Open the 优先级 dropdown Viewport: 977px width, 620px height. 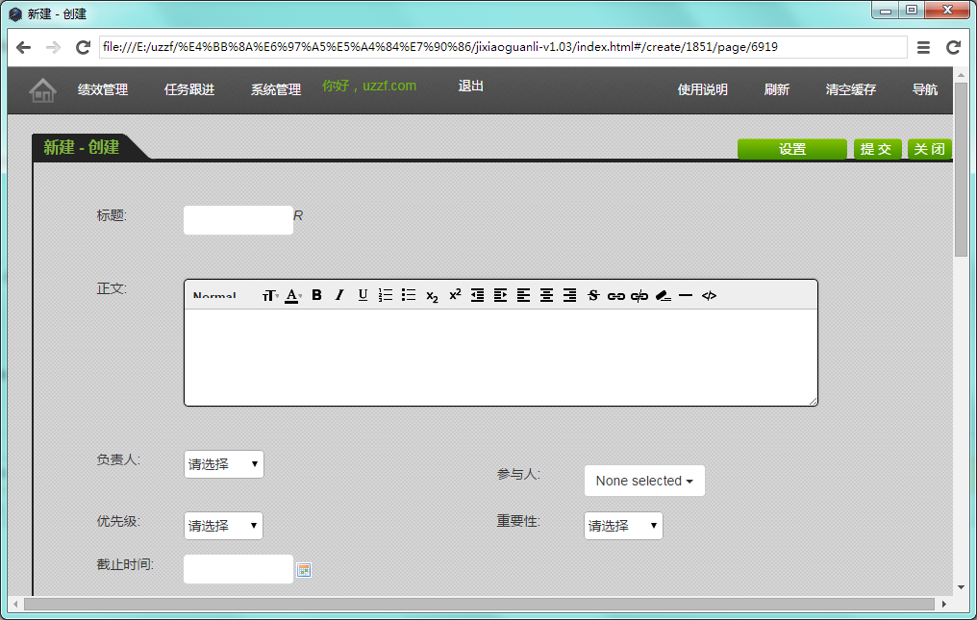coord(223,526)
